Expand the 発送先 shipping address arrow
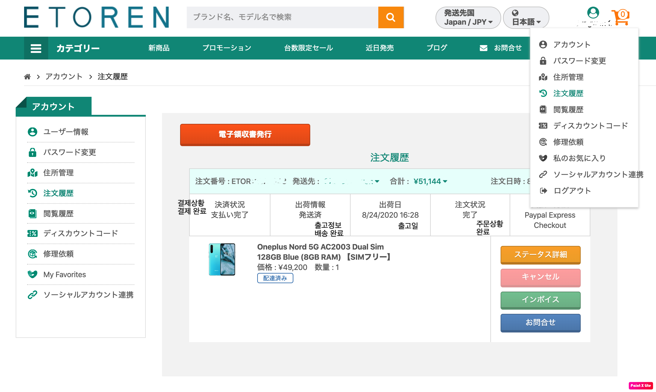 click(377, 181)
